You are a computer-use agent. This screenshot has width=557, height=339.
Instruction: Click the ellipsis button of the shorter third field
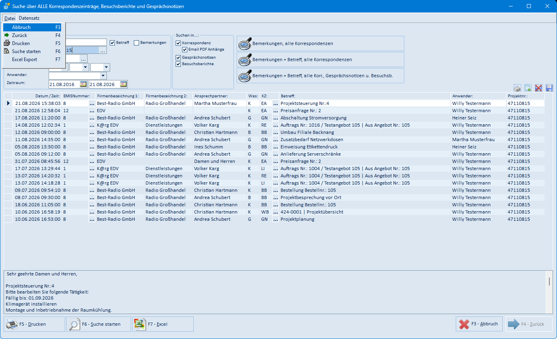pyautogui.click(x=83, y=59)
